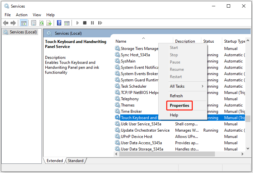Click the green Refresh toolbar icon
Screen dimensions: 253x173
coord(41,23)
